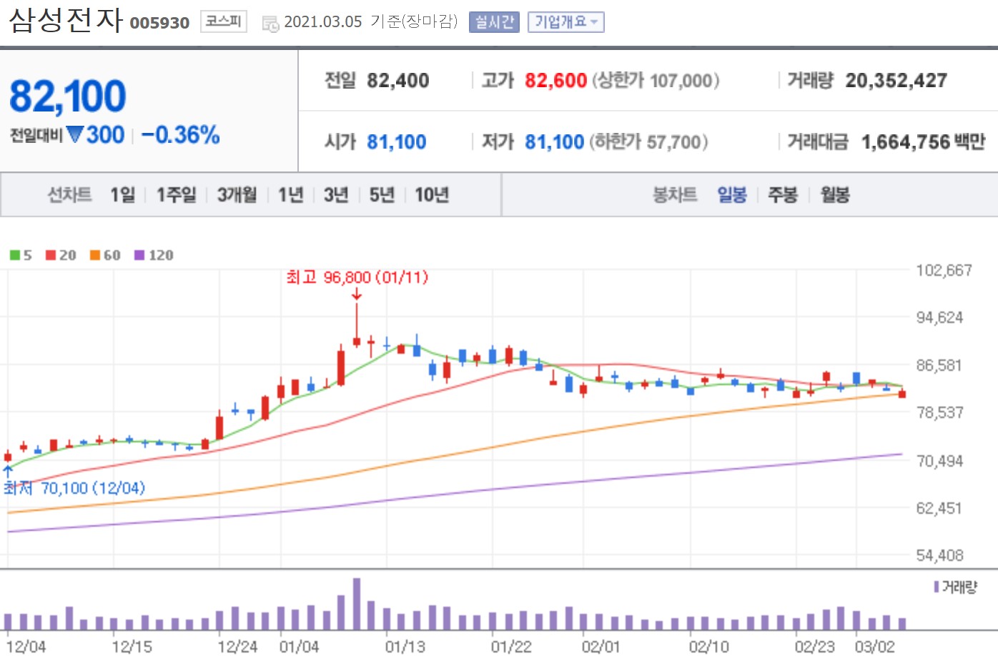Screen dimensions: 998x656
Task: Click the orange 60-day moving average legend swatch
Action: (x=95, y=255)
